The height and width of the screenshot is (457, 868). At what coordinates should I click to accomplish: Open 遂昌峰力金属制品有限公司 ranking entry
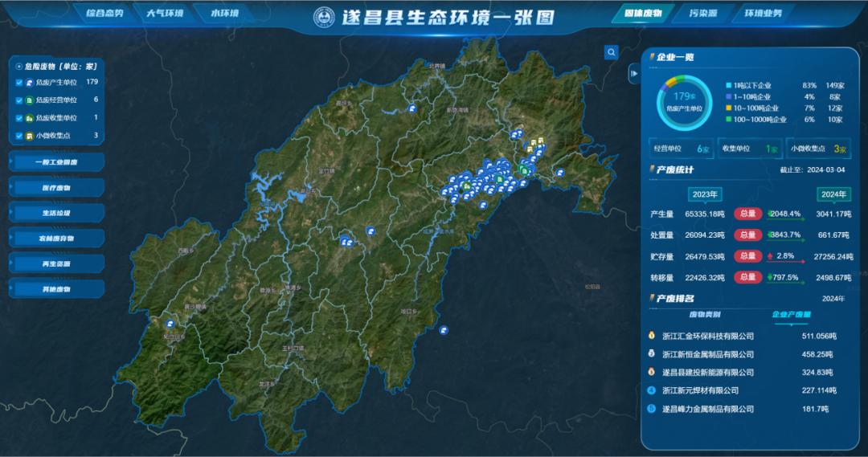[x=708, y=409]
